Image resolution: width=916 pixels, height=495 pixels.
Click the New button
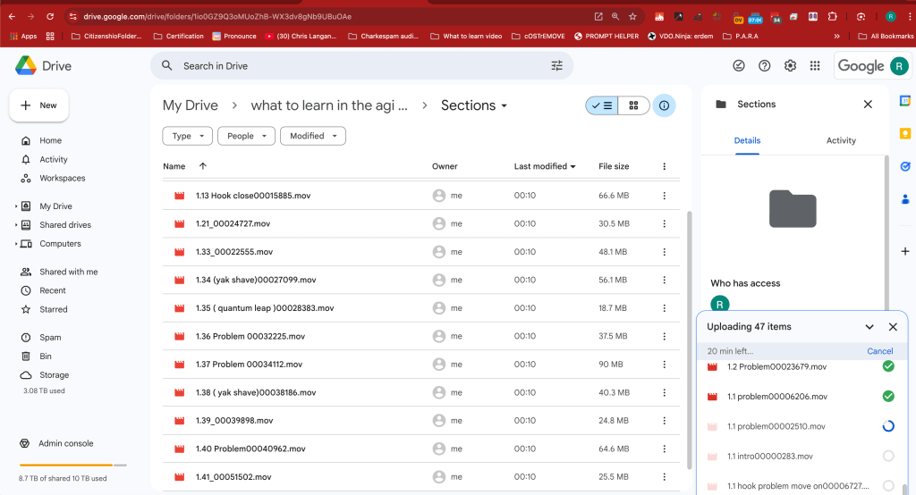point(38,105)
